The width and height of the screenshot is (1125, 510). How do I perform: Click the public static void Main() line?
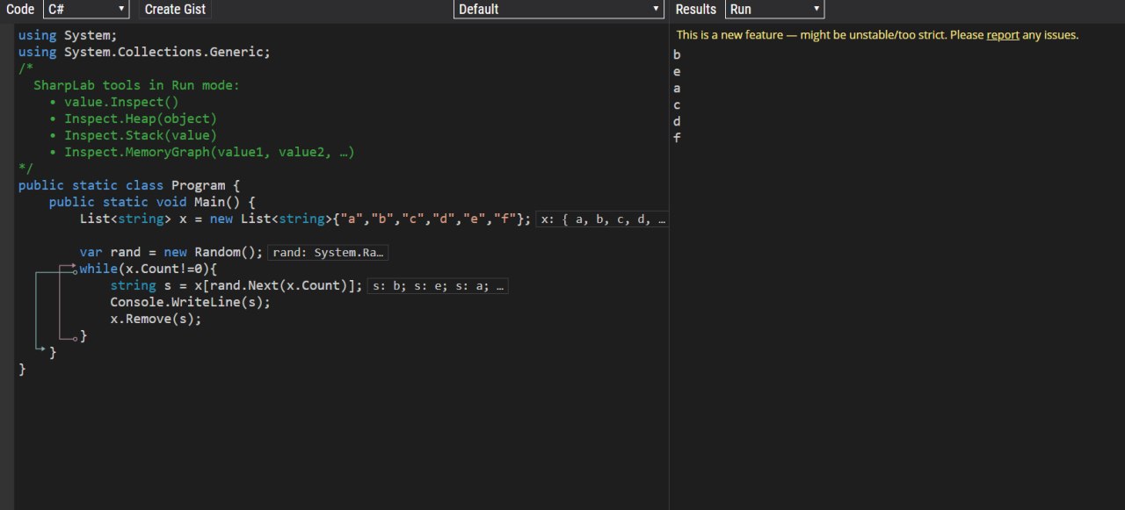tap(152, 202)
